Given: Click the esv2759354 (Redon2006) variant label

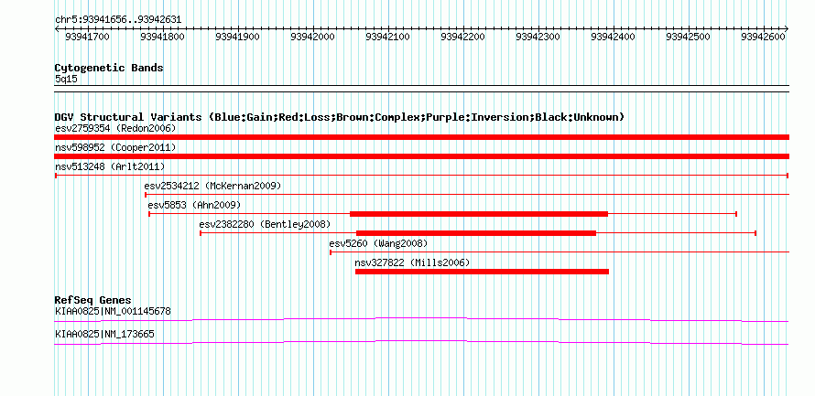Looking at the screenshot, I should 115,128.
